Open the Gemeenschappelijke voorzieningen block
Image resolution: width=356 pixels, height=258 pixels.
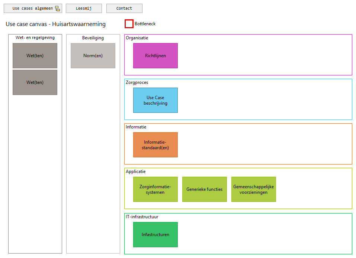253,189
